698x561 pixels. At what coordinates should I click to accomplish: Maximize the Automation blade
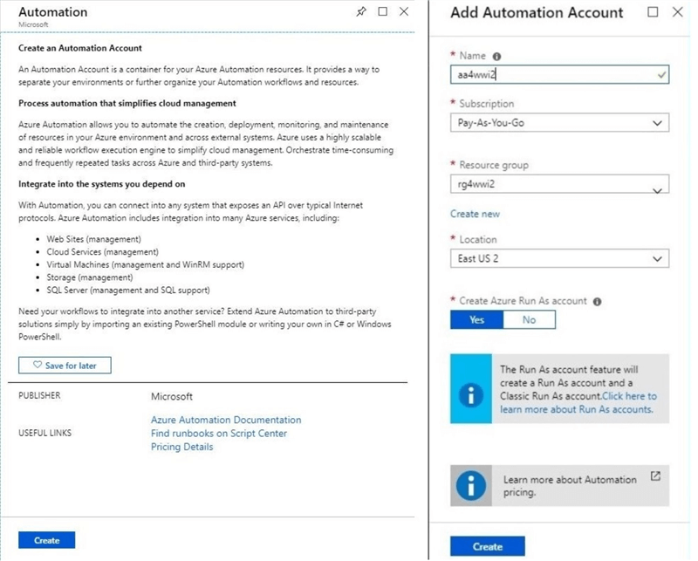coord(383,12)
